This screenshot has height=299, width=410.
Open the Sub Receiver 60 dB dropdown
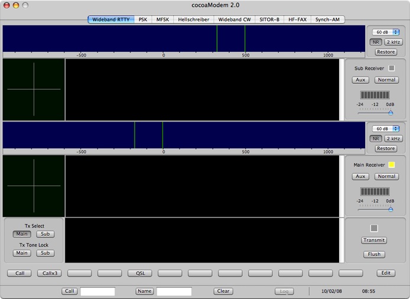tap(386, 32)
